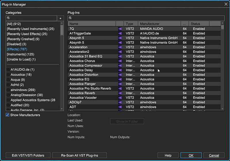
Task: Focus the Plug-Ins search field
Action: pyautogui.click(x=146, y=18)
